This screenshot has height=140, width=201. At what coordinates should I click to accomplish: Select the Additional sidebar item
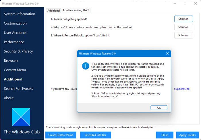pyautogui.click(x=13, y=79)
